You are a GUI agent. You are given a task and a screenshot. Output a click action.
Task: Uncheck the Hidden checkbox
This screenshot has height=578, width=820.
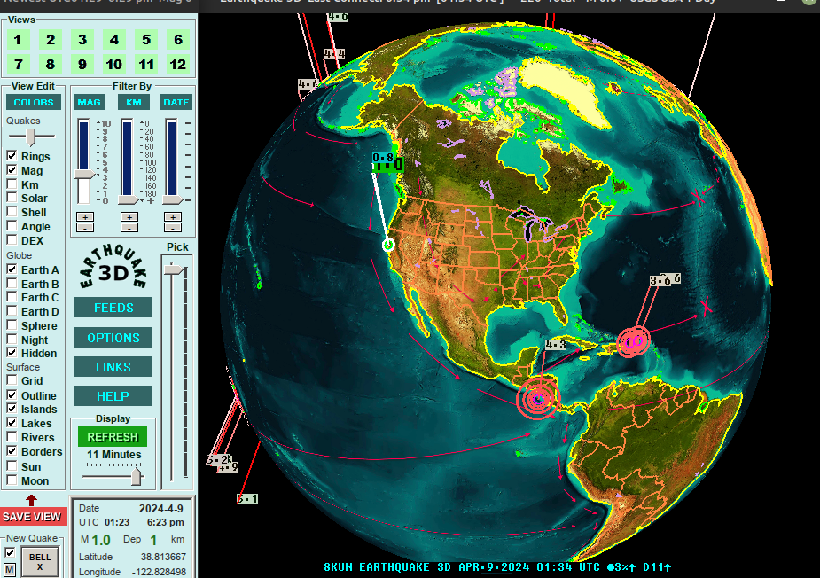[x=12, y=353]
